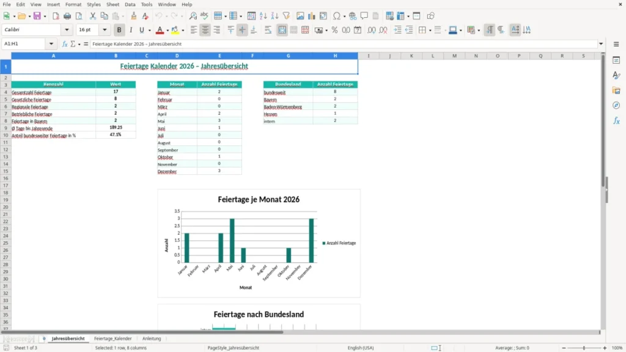The image size is (626, 352).
Task: Format the cell as percent
Action: (334, 30)
